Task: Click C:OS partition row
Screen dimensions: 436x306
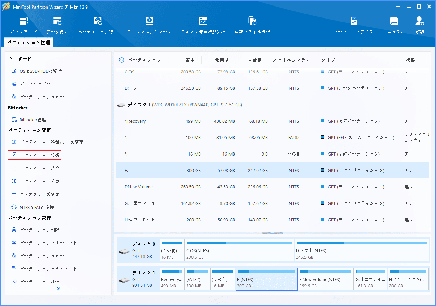Action: coord(272,72)
